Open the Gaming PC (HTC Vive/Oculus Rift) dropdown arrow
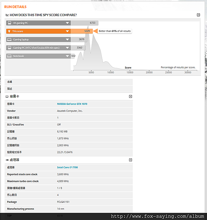The image size is (207, 220). [67, 48]
